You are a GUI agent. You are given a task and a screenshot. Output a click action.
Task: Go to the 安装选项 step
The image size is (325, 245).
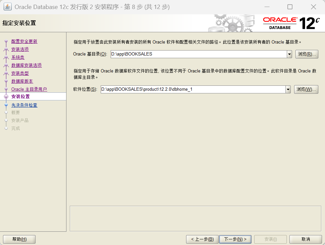coord(20,49)
